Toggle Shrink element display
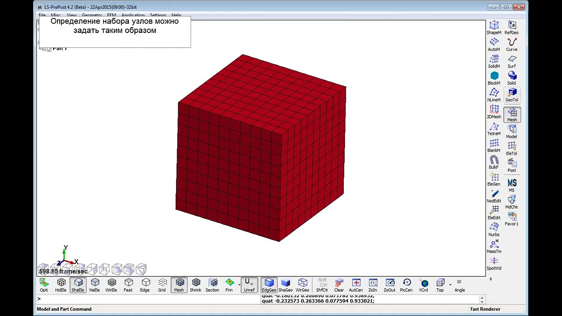 (x=196, y=285)
